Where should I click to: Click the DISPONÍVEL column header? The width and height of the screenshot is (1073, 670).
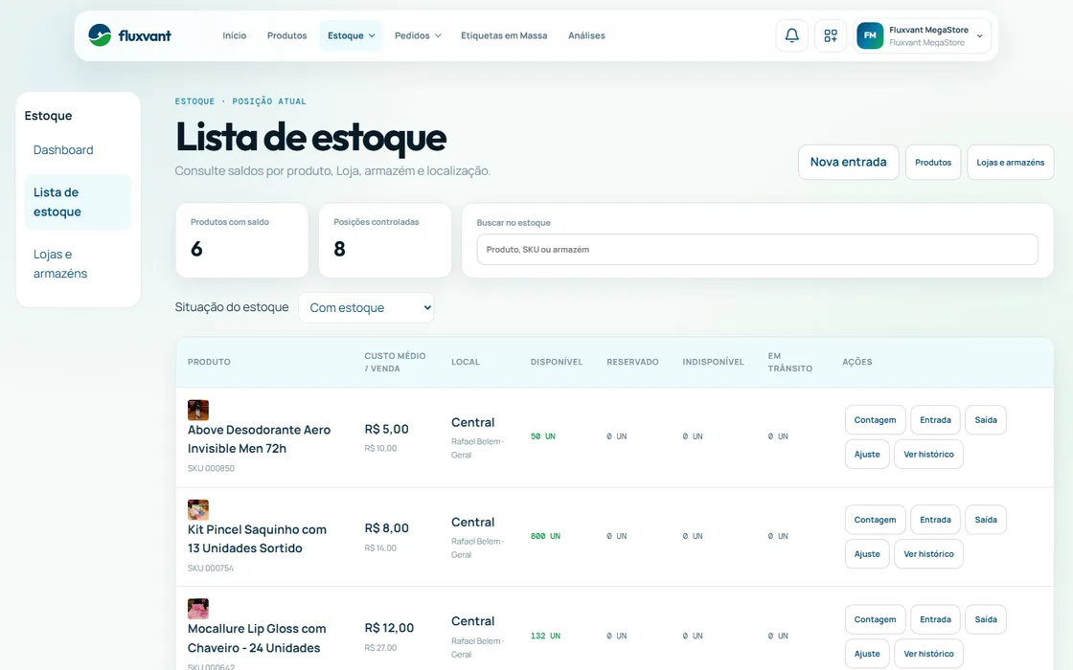coord(557,362)
